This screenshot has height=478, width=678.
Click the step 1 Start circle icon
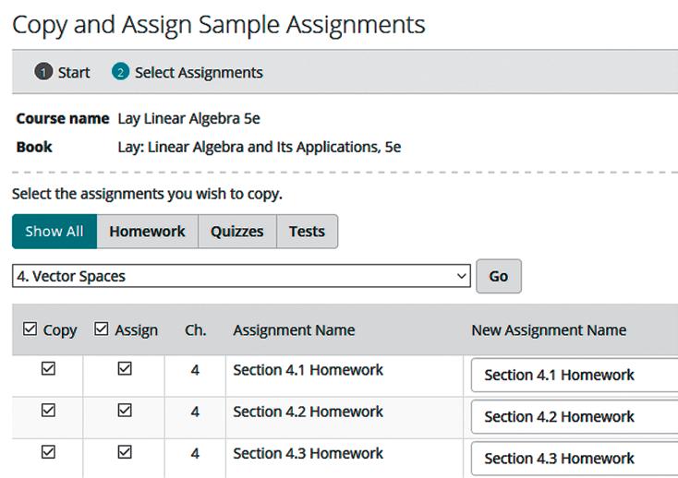click(43, 73)
